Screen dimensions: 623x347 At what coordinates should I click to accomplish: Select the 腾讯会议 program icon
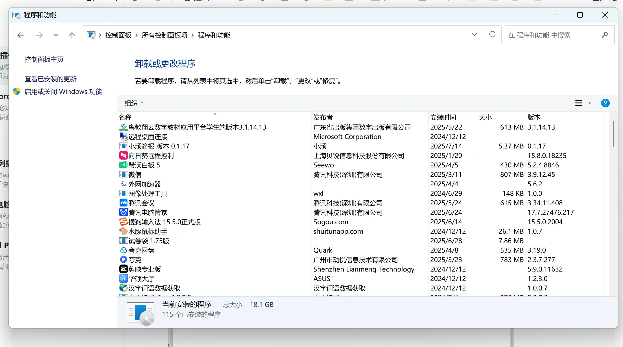(123, 203)
